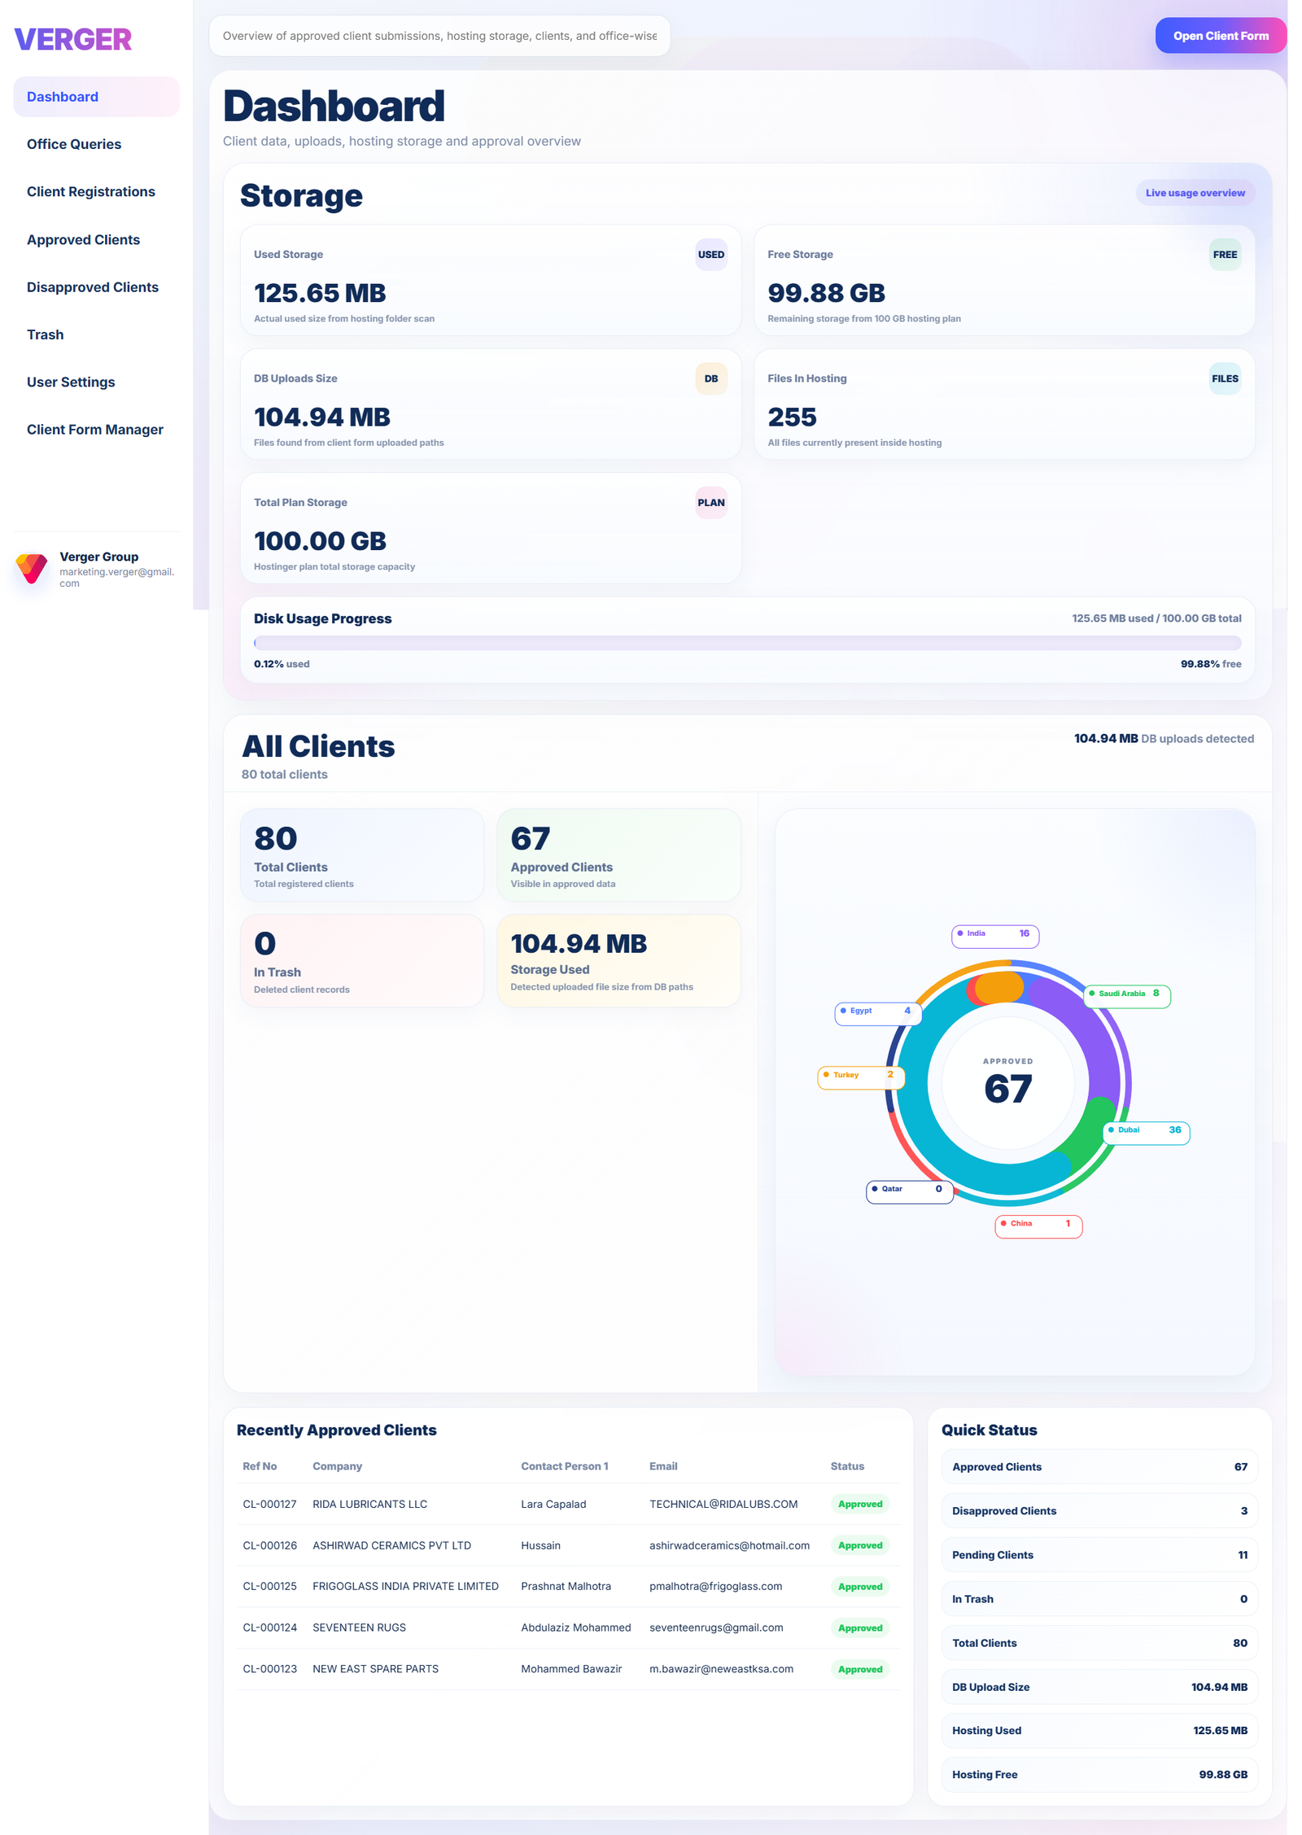Click the Disk Usage Progress bar

[x=747, y=643]
